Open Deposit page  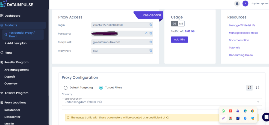tap(10, 77)
